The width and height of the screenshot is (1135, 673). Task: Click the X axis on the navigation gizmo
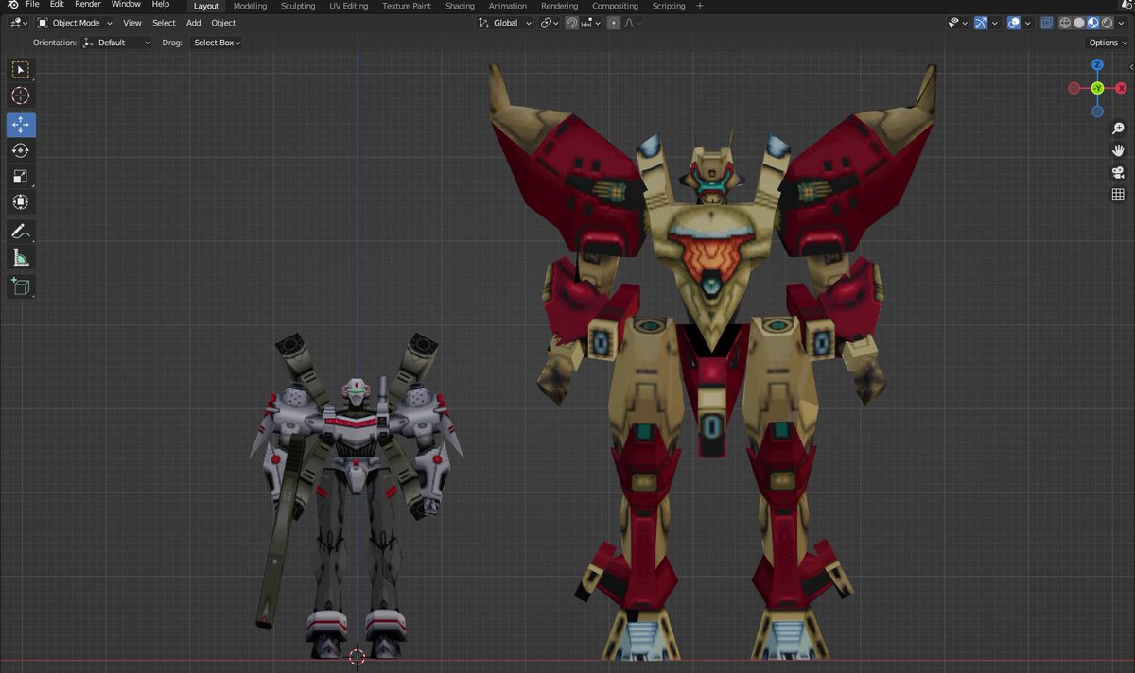[x=1121, y=88]
